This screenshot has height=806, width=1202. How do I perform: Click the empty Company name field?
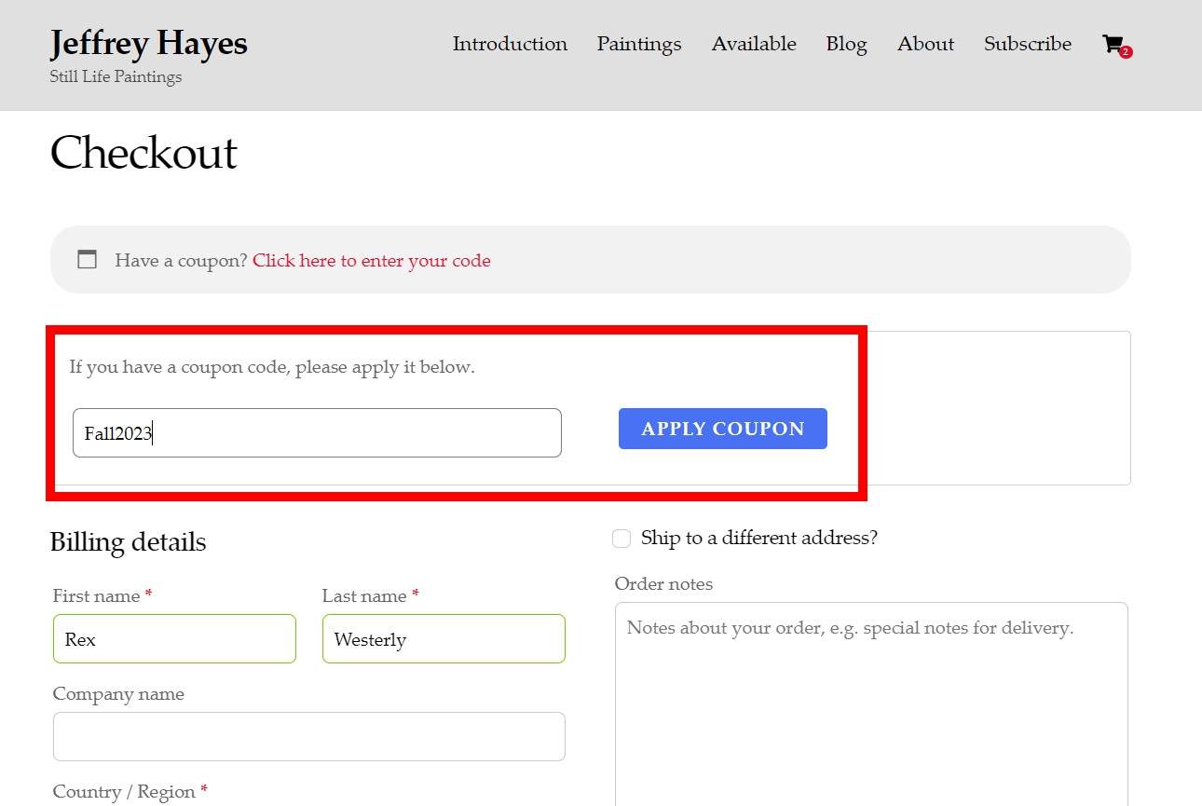tap(308, 737)
